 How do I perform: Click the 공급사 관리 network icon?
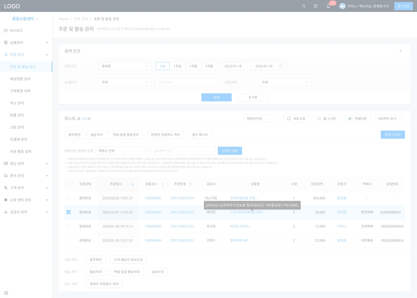pos(6,212)
